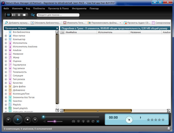Image resolution: width=174 pixels, height=133 pixels.
Task: Click the Тип релиза tree icon
Action: coord(10,79)
